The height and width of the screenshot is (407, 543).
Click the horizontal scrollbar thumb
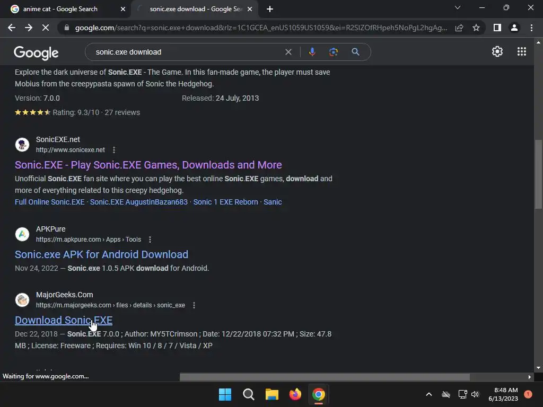click(x=325, y=377)
